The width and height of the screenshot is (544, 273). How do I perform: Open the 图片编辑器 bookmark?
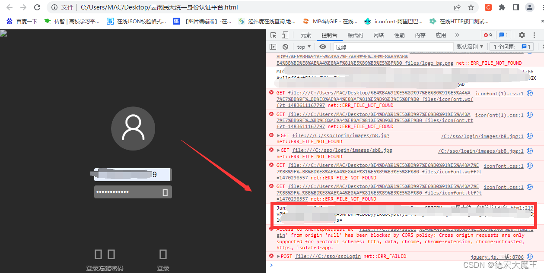(x=203, y=21)
